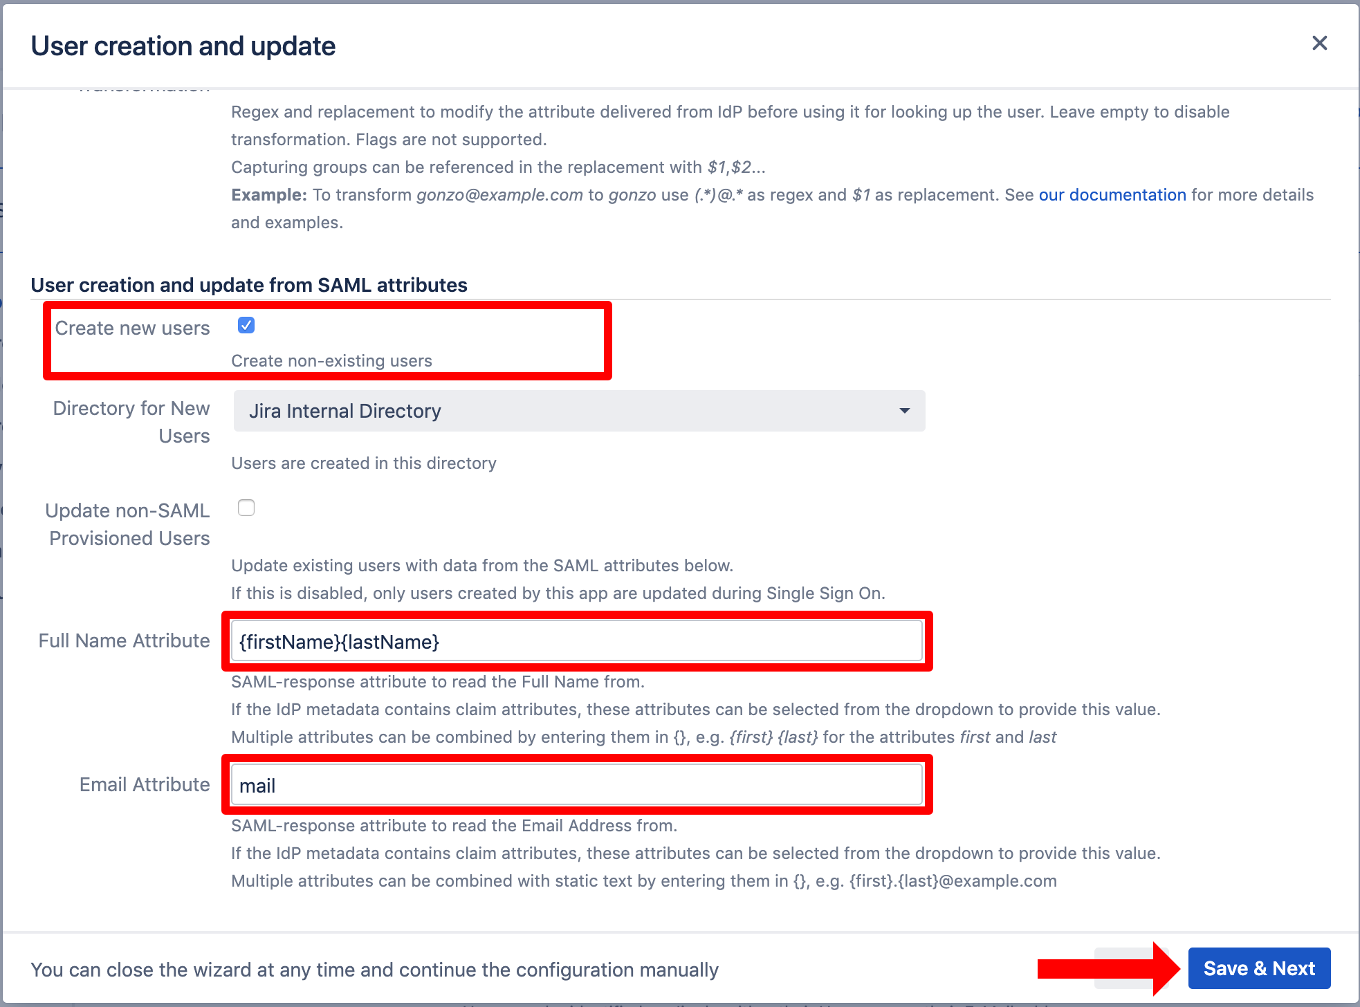Image resolution: width=1360 pixels, height=1007 pixels.
Task: Click the wizard footer note about closing
Action: tap(374, 970)
